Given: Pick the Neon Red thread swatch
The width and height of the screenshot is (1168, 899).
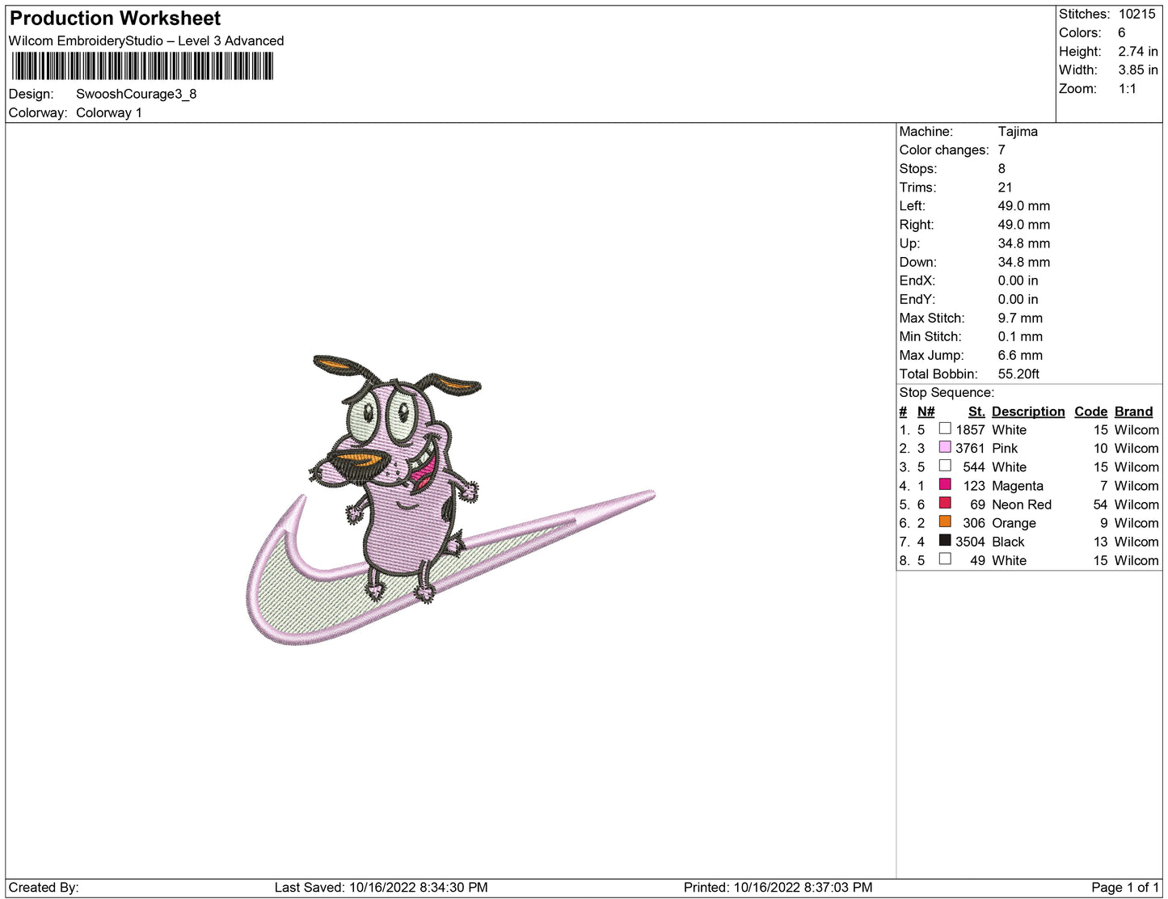Looking at the screenshot, I should tap(945, 503).
